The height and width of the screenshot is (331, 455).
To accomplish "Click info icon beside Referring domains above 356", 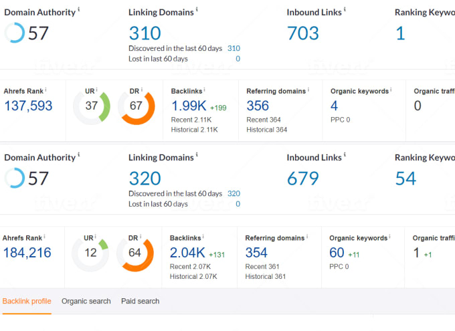I will click(x=310, y=88).
